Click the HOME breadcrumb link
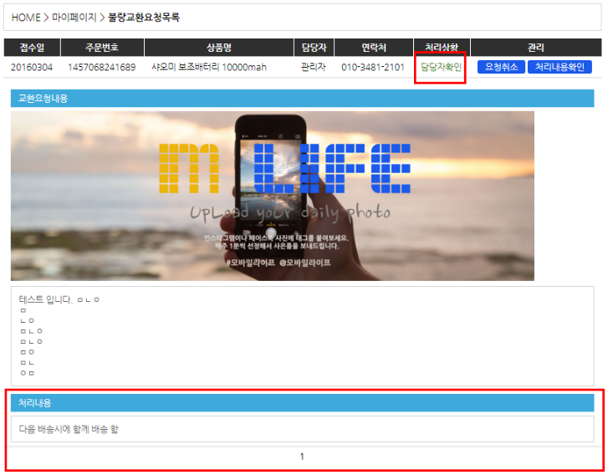This screenshot has width=608, height=475. click(x=26, y=18)
